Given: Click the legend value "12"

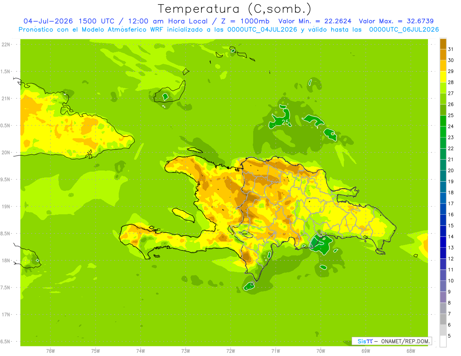Looking at the screenshot, I should tap(451, 258).
